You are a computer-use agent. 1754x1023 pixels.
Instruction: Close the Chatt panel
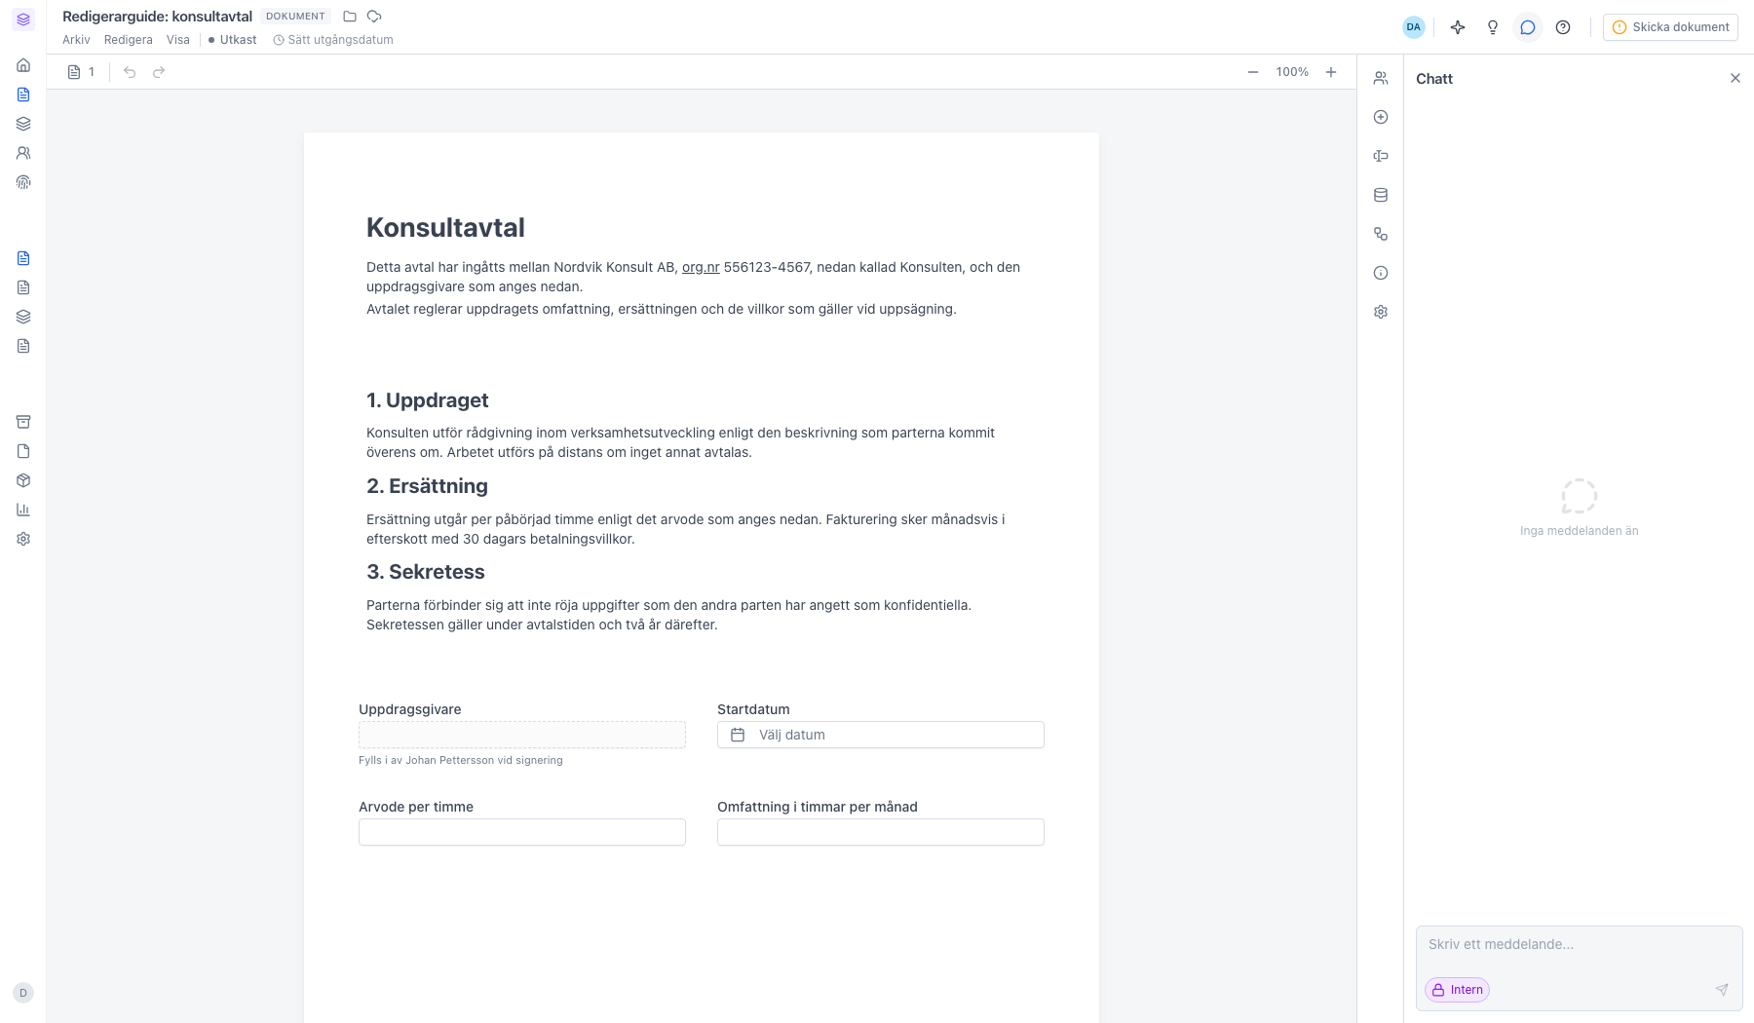pyautogui.click(x=1735, y=78)
